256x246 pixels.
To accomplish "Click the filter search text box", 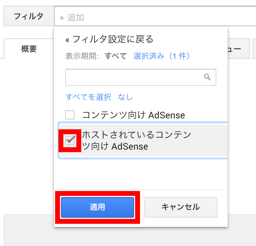I will point(140,77).
